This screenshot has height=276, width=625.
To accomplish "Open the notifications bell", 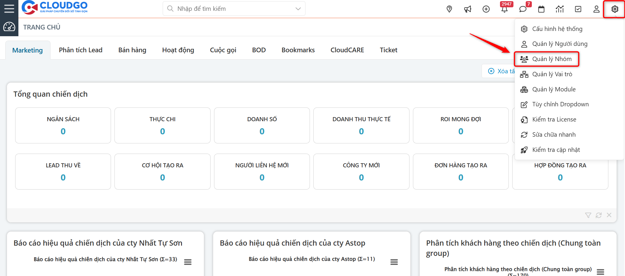I will click(504, 9).
